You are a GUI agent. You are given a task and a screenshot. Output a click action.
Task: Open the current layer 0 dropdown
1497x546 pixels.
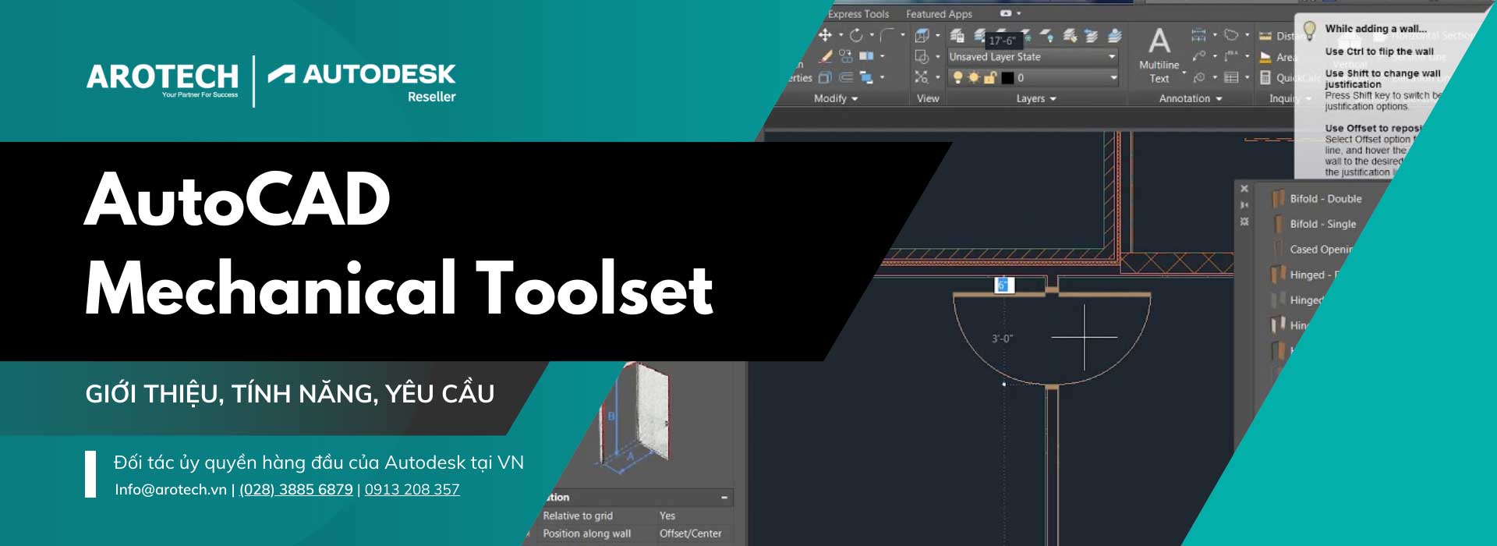pos(1033,77)
